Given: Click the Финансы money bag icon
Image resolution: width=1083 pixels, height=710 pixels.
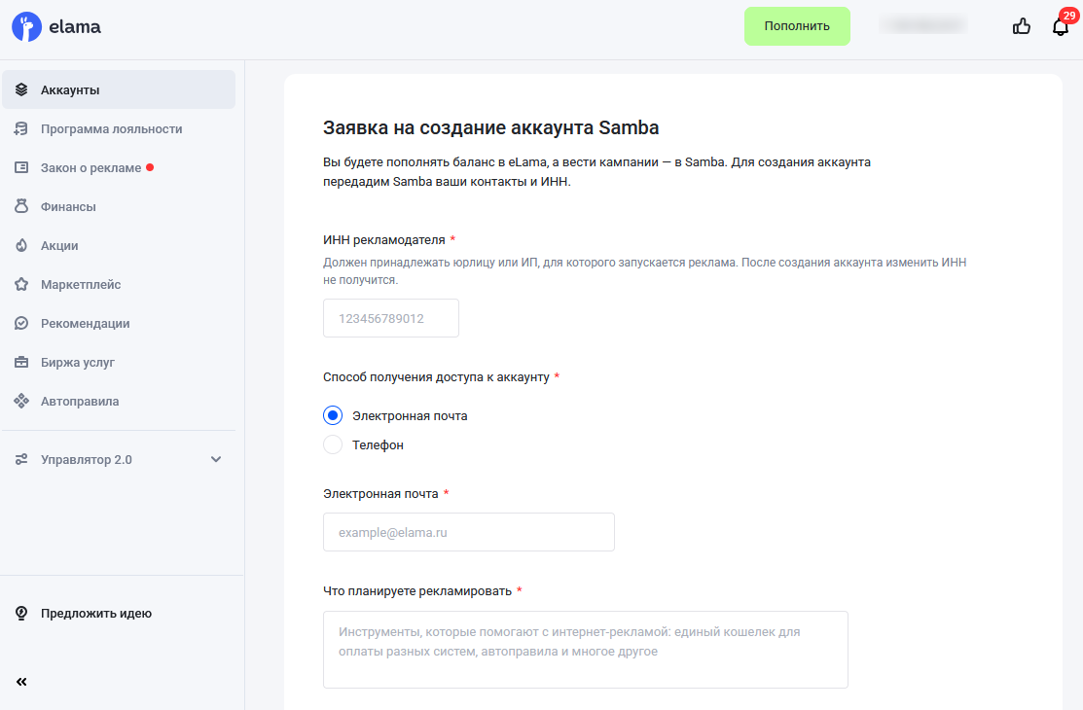Looking at the screenshot, I should (21, 206).
